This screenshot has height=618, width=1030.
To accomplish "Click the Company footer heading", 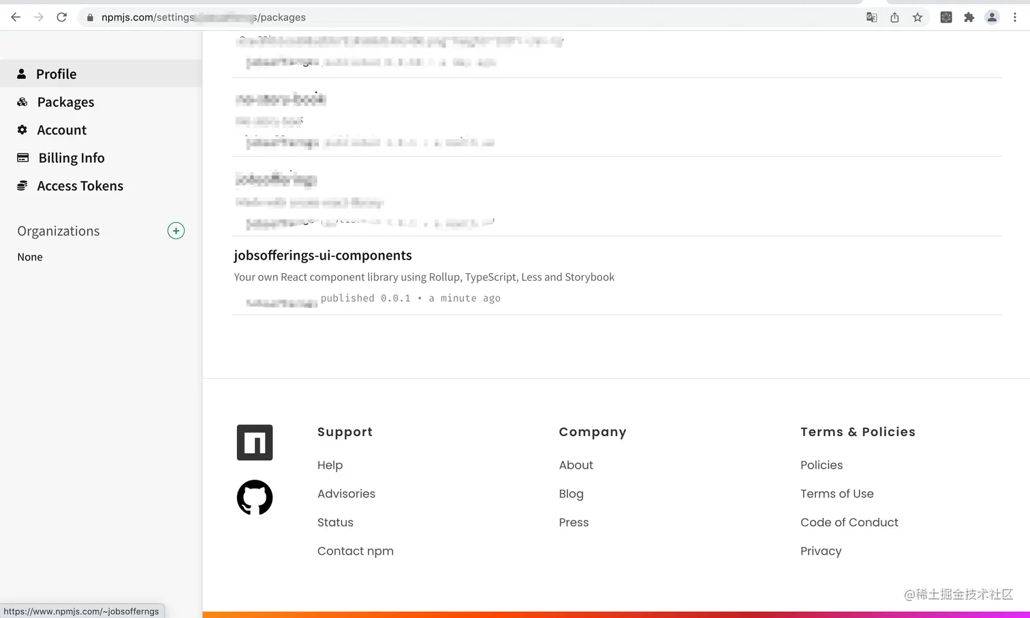I will tap(593, 431).
